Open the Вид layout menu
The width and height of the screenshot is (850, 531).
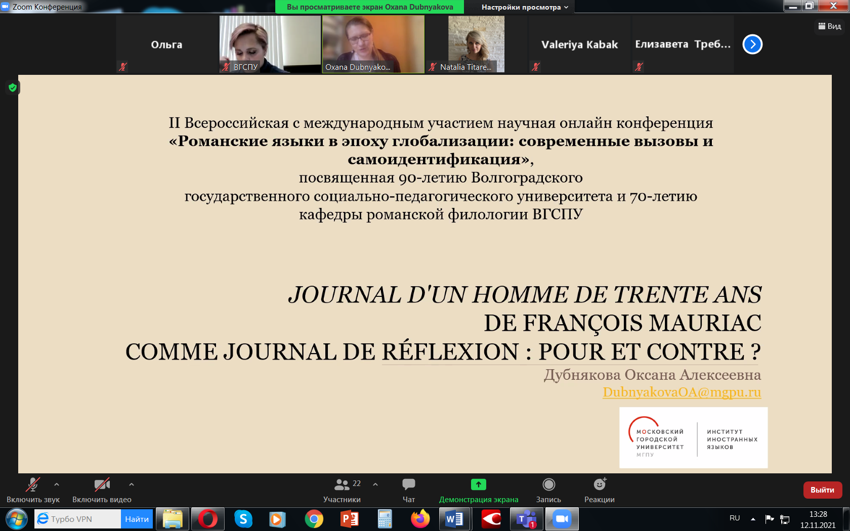click(828, 25)
